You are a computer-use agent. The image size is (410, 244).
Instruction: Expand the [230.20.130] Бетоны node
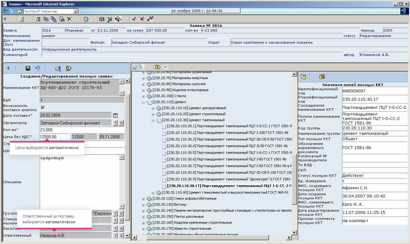click(x=143, y=205)
